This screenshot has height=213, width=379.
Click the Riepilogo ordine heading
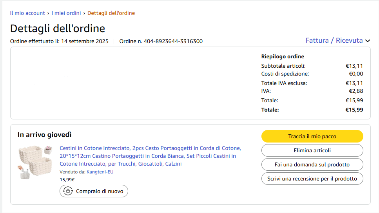click(x=283, y=56)
